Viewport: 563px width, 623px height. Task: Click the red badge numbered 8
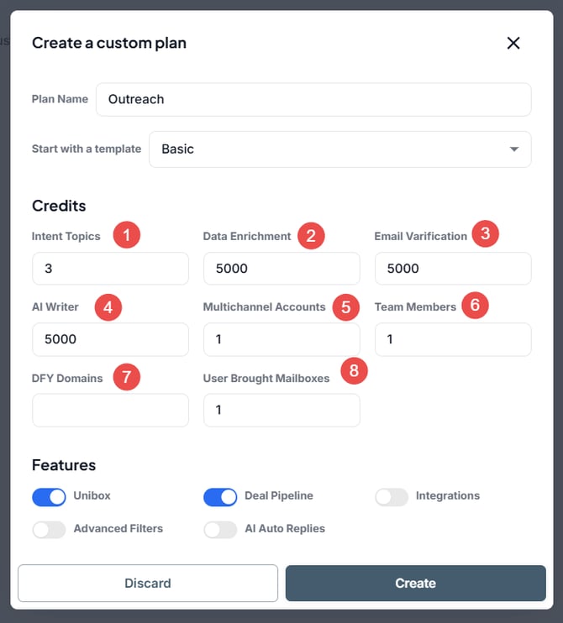click(354, 370)
